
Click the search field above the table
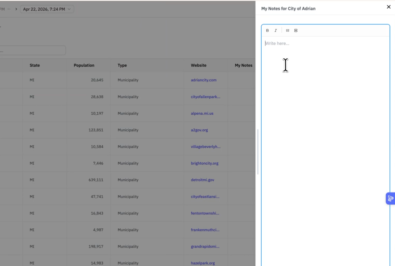tap(32, 50)
